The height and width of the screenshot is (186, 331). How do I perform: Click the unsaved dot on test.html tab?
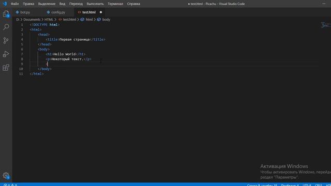[x=101, y=12]
